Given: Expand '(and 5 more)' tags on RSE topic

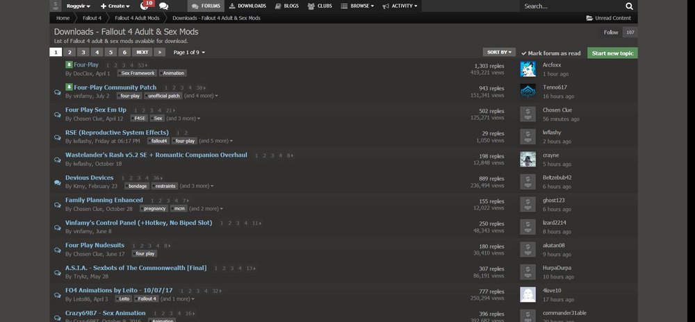Looking at the screenshot, I should 216,141.
